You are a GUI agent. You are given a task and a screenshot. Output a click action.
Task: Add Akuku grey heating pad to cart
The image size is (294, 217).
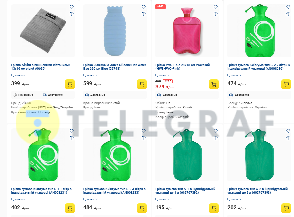[70, 84]
